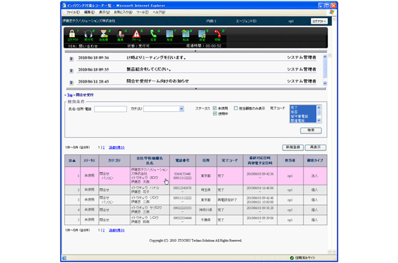The height and width of the screenshot is (263, 398).
Task: Answer call with green phone 応答 icon
Action: [153, 35]
